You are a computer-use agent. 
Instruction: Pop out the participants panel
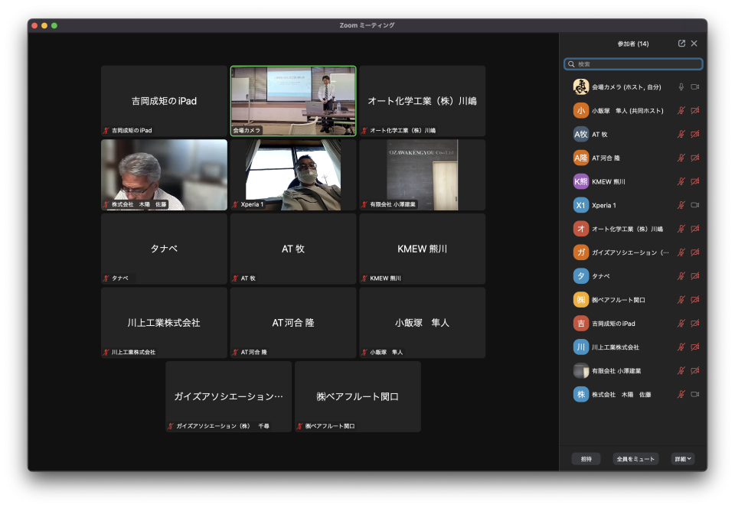(x=681, y=44)
